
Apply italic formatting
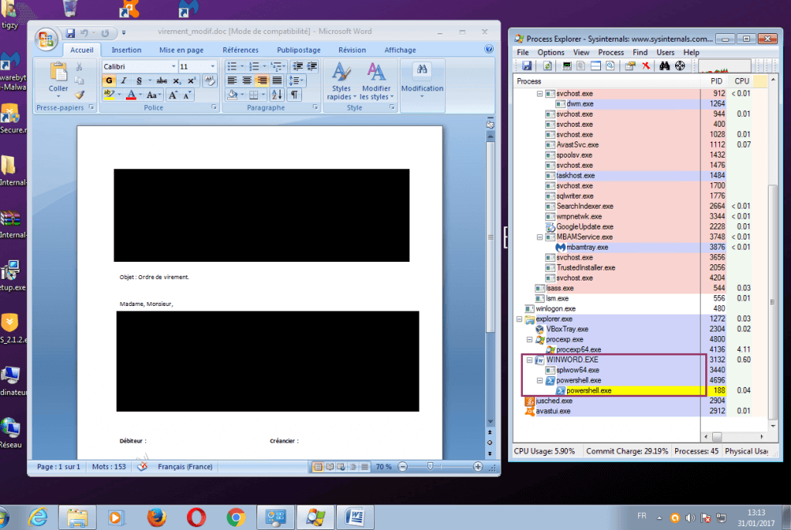pyautogui.click(x=123, y=80)
